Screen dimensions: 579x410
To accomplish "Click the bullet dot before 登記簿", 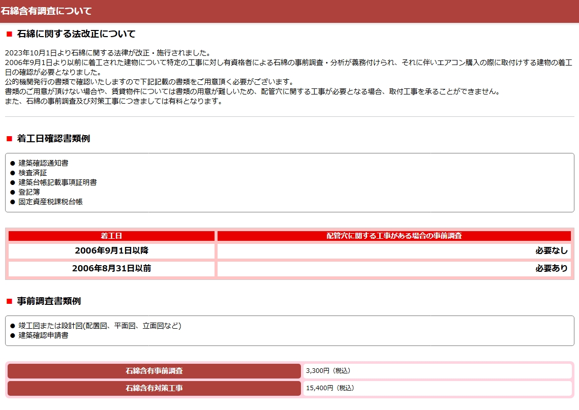I will [13, 192].
